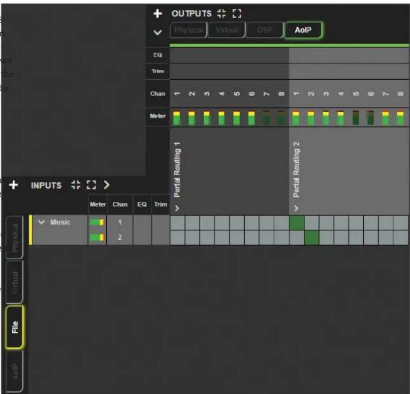Open Trim cell for Music input

tap(161, 230)
